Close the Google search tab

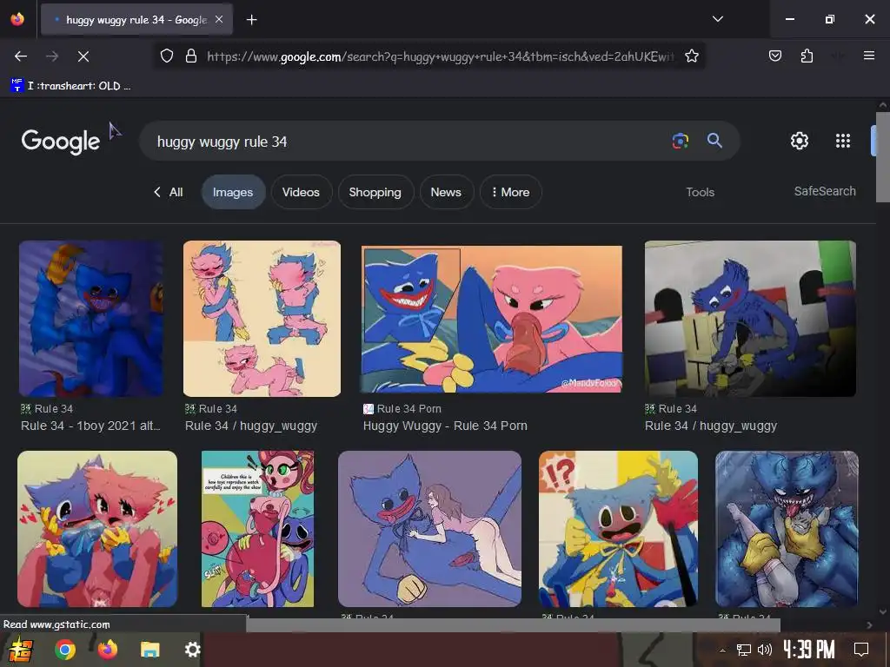click(219, 19)
